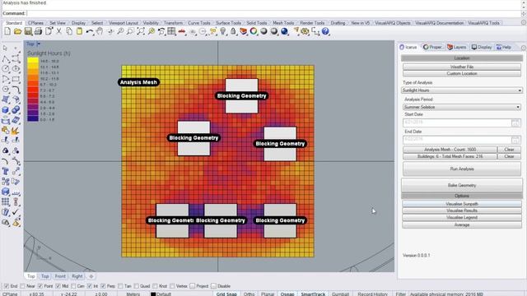Click the Paste clipboard icon
This screenshot has width=527, height=296.
point(79,31)
